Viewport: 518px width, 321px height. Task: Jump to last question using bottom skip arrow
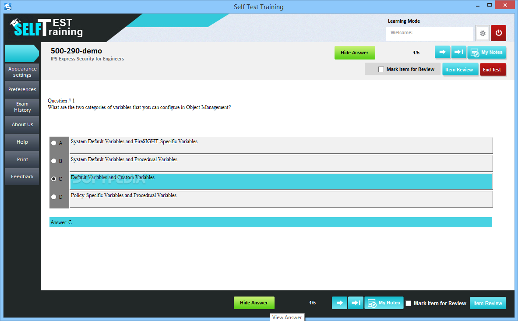click(x=356, y=303)
